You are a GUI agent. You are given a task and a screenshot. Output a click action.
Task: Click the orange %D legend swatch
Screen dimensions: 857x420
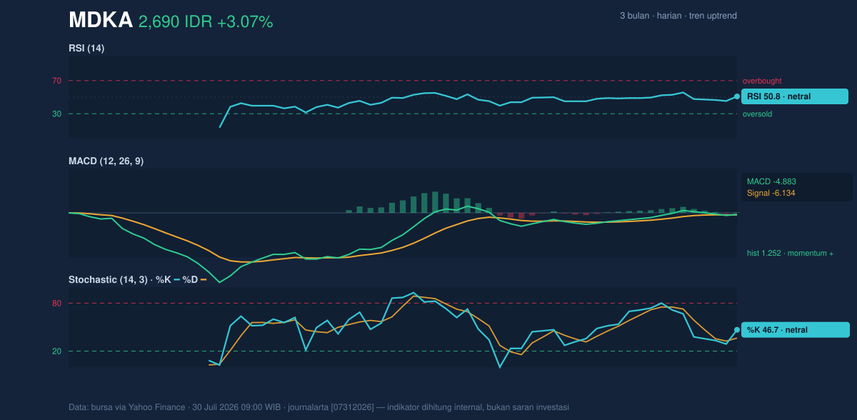204,280
